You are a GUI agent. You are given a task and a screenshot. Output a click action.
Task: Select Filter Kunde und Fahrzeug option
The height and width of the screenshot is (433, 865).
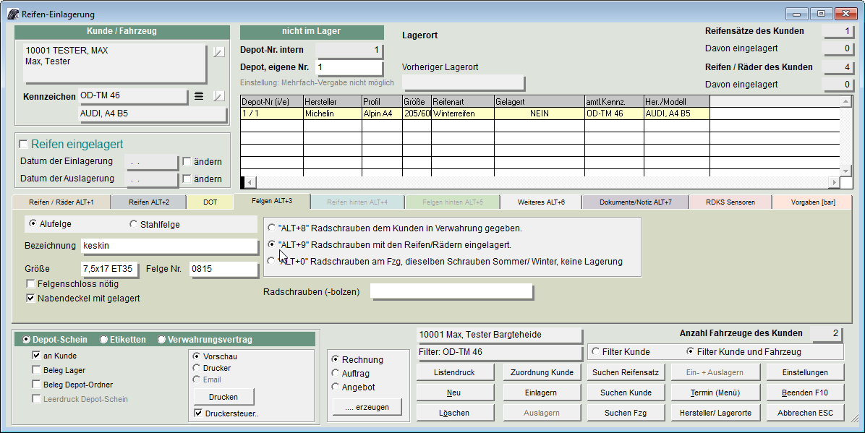click(690, 351)
